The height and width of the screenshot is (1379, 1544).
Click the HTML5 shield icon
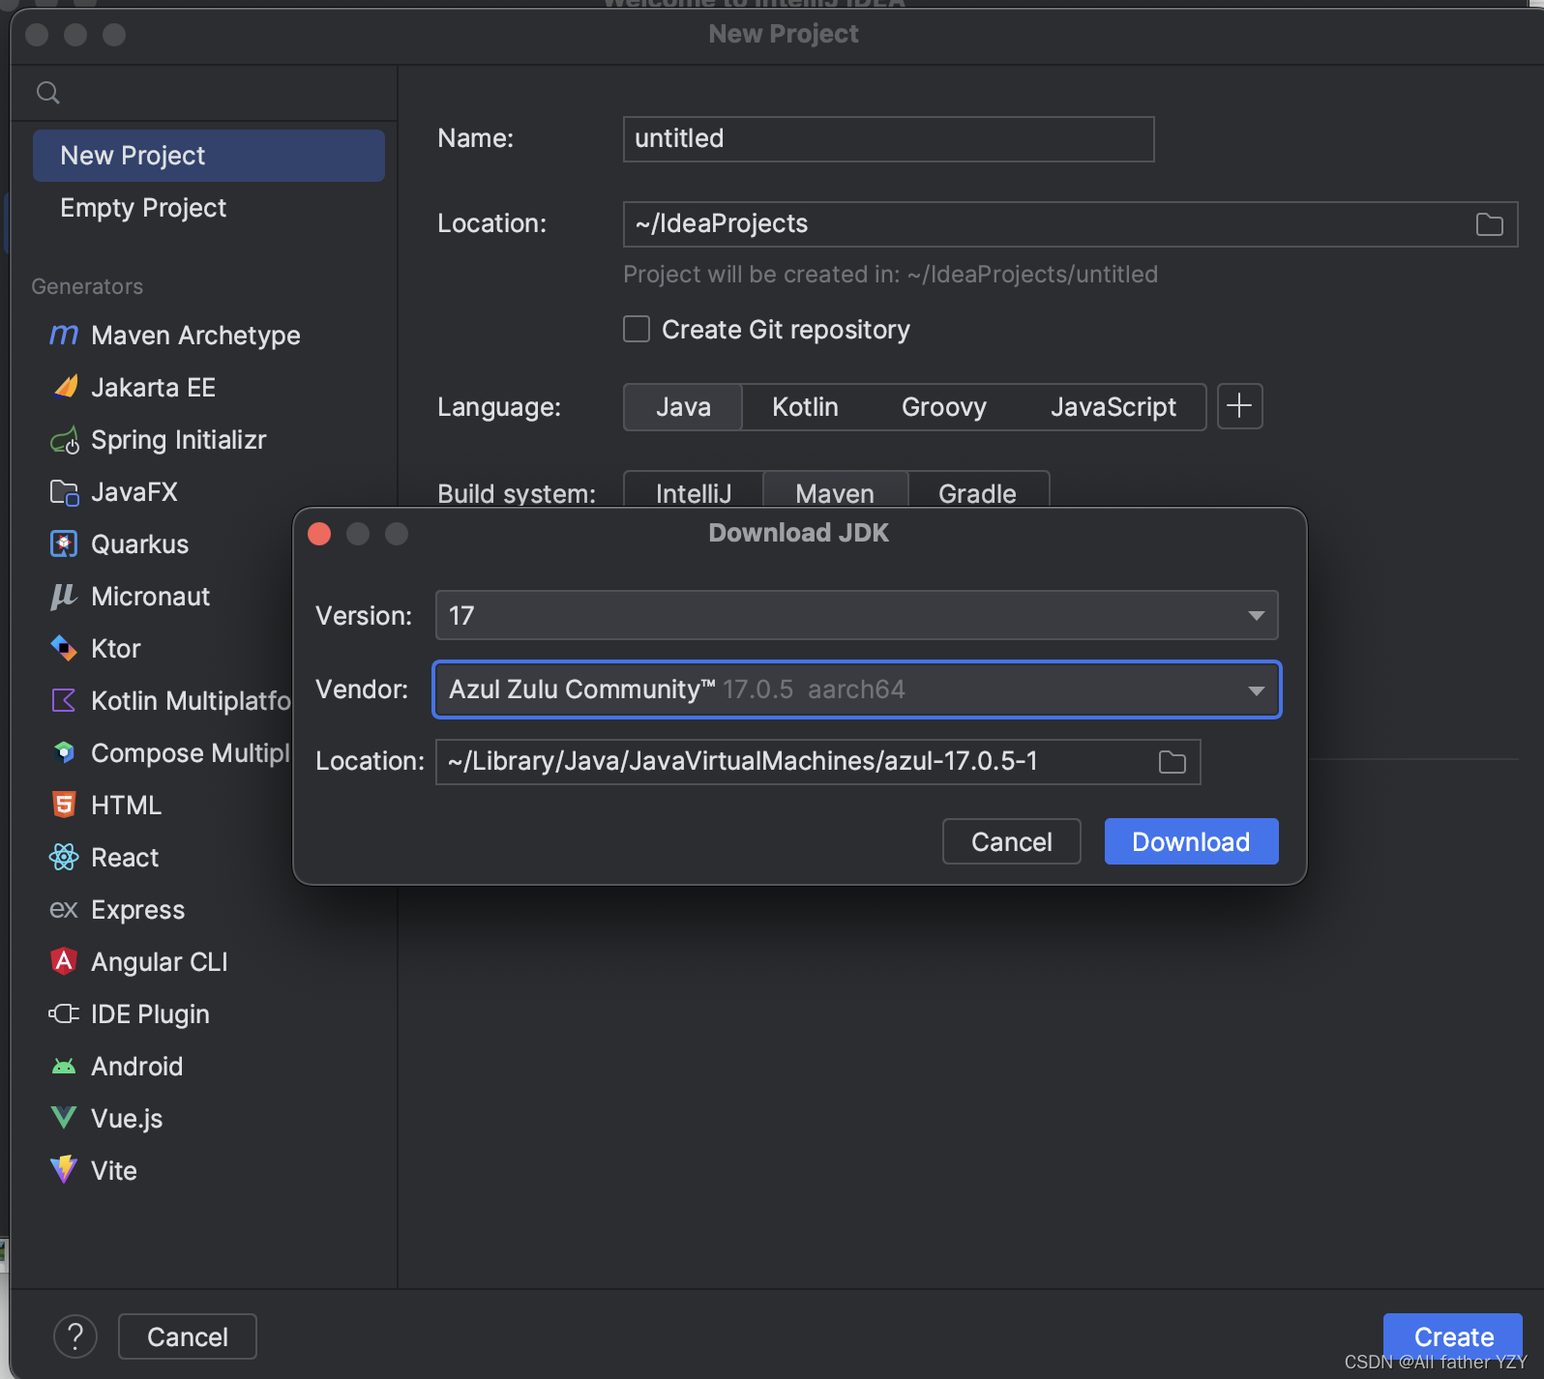click(64, 806)
